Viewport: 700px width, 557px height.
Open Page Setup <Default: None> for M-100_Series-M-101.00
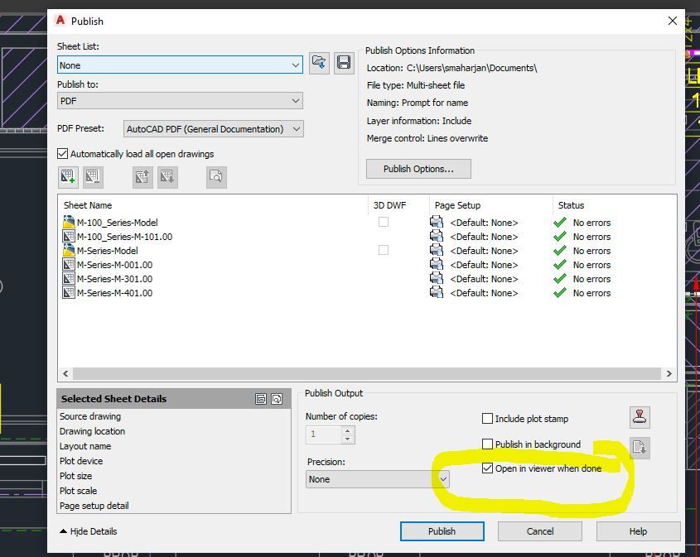pyautogui.click(x=484, y=237)
